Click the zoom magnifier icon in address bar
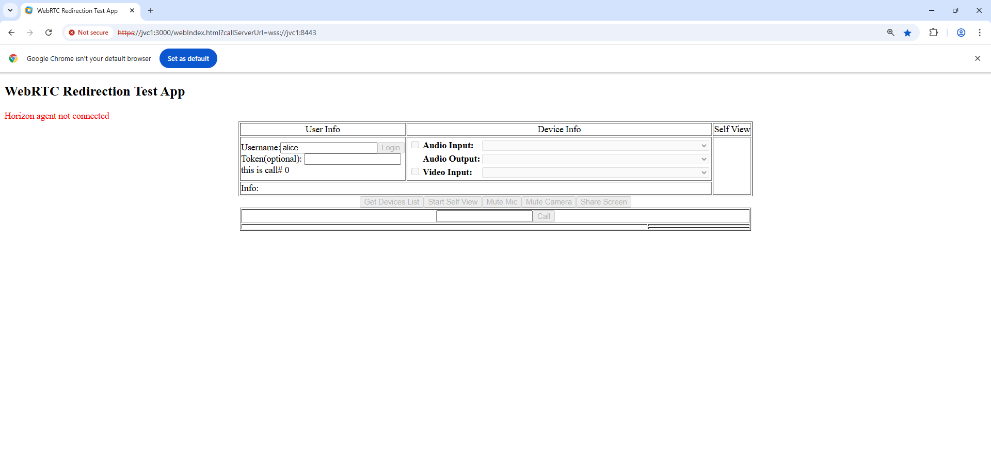 pos(890,33)
